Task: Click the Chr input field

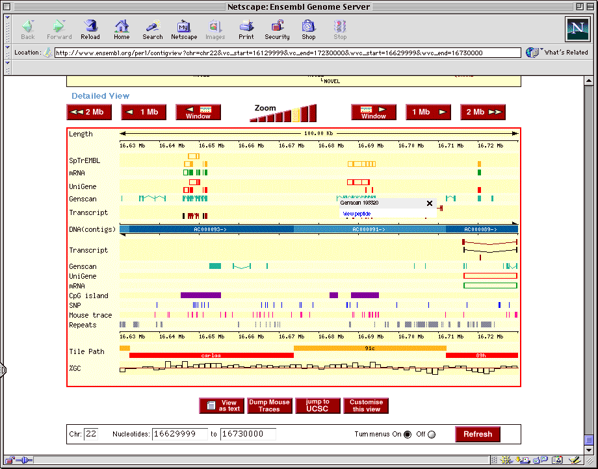Action: coord(91,434)
